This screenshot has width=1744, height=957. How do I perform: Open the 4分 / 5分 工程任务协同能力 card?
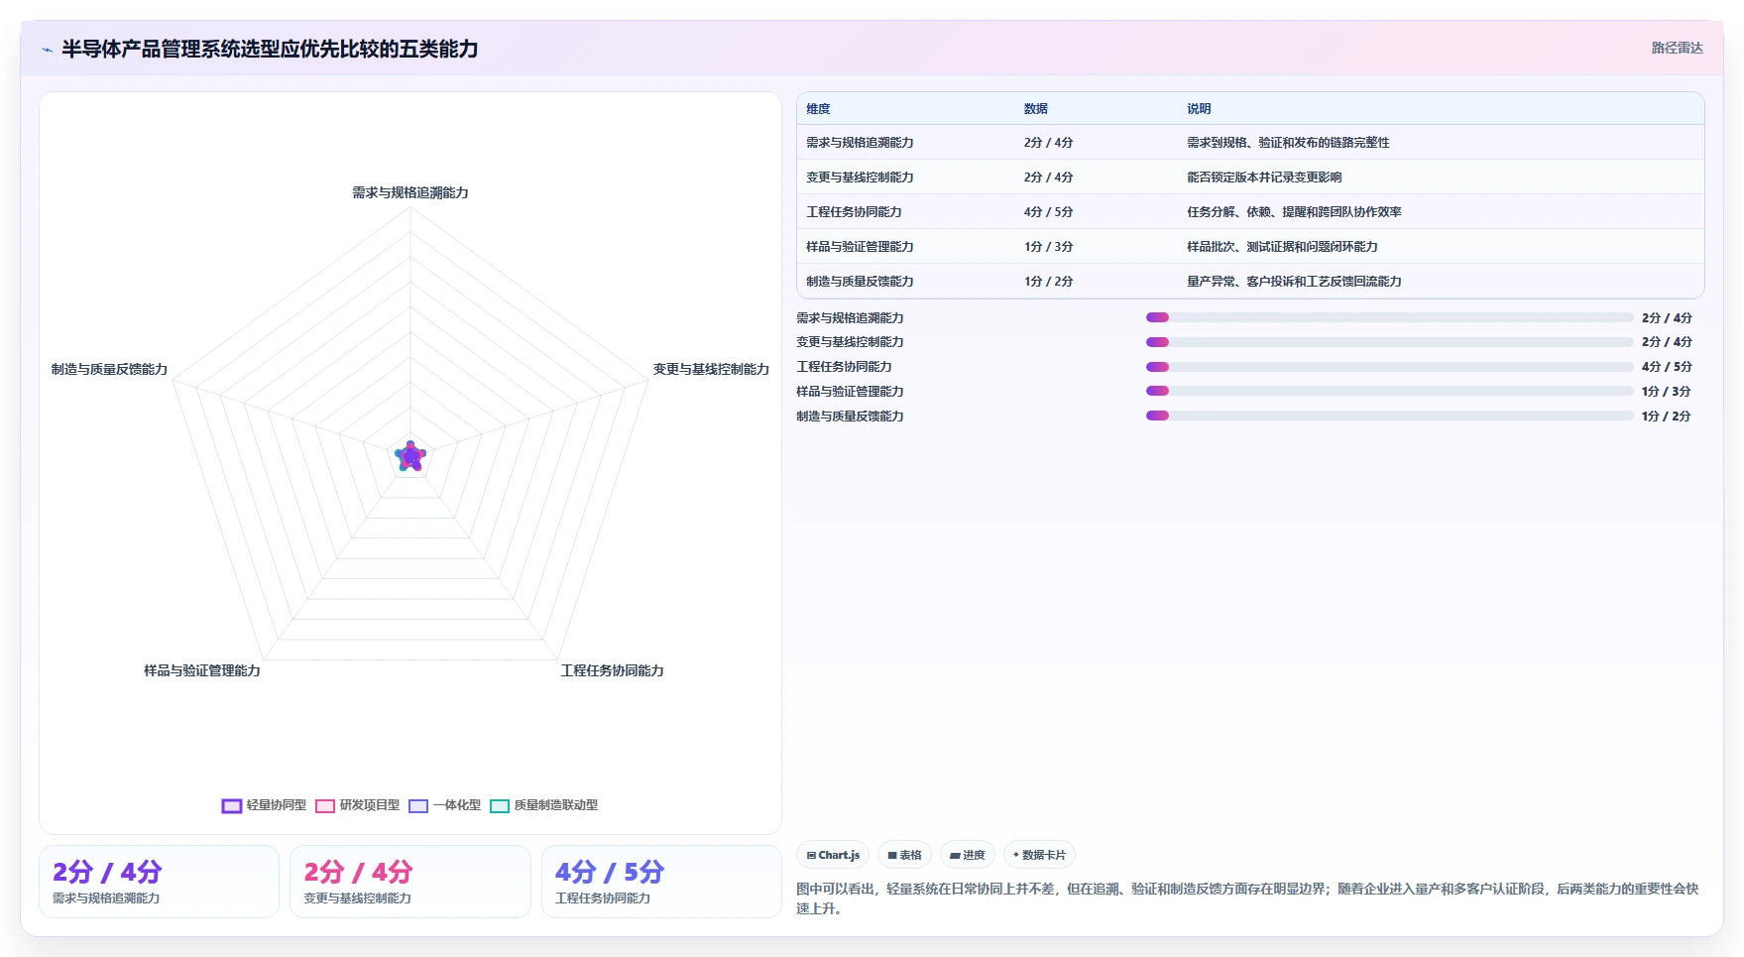pyautogui.click(x=661, y=882)
